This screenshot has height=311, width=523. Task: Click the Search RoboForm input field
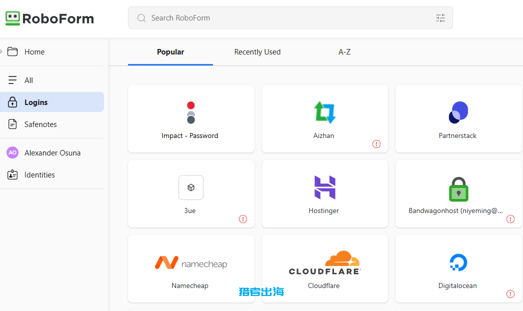pos(285,18)
